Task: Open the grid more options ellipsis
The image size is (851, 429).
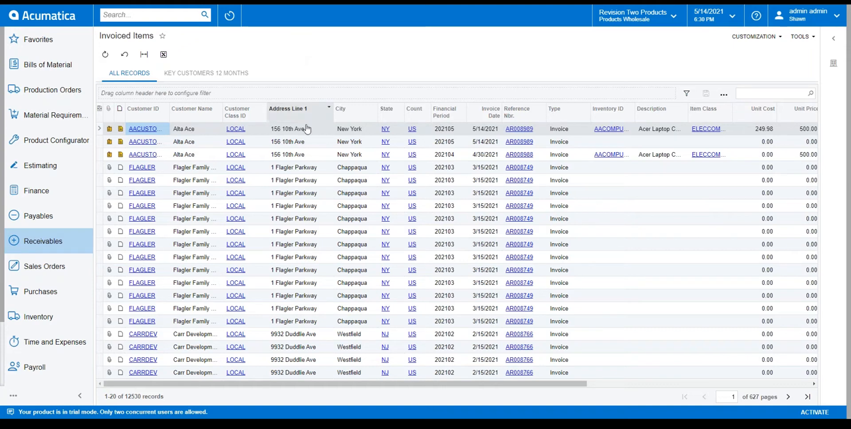Action: pyautogui.click(x=723, y=94)
